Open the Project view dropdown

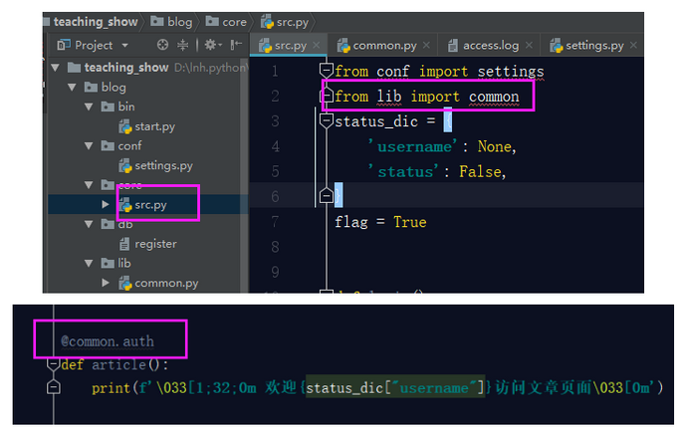click(x=125, y=46)
